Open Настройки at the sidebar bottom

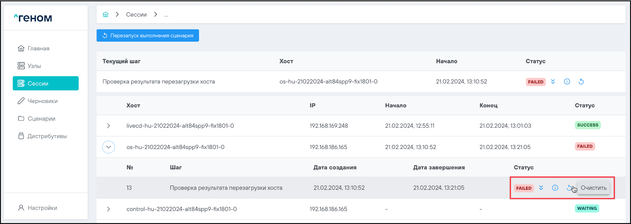click(x=42, y=208)
